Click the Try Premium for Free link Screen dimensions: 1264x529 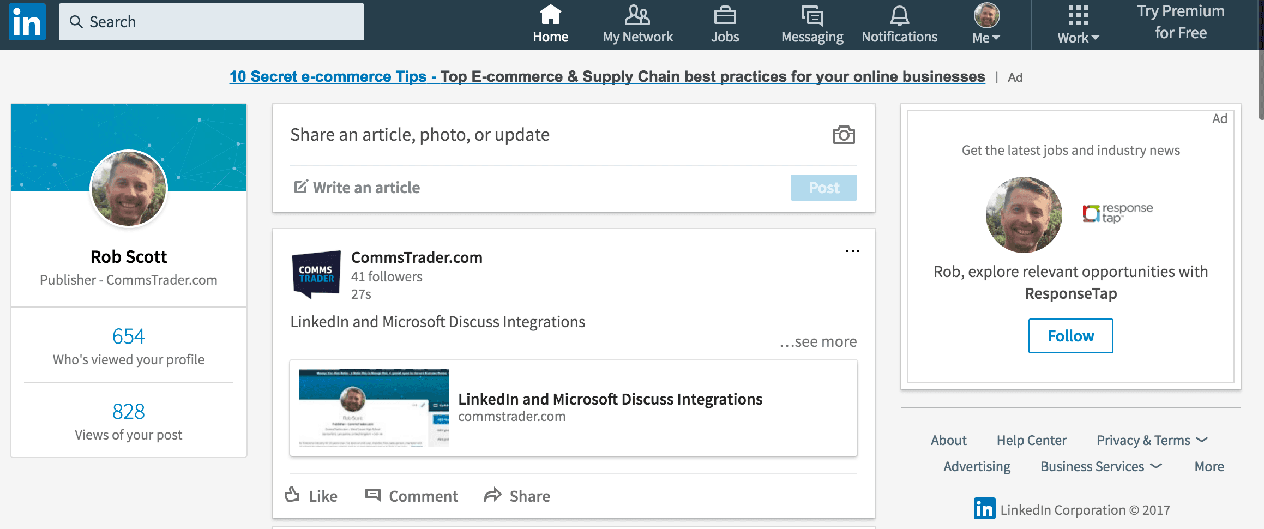tap(1181, 22)
